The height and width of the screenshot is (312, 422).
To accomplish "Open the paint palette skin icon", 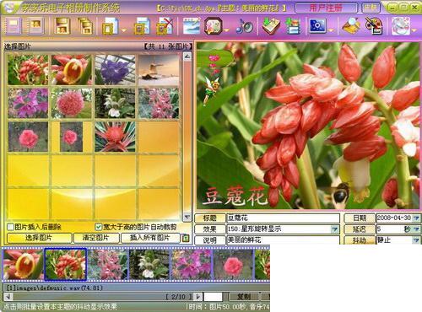I will tap(374, 26).
